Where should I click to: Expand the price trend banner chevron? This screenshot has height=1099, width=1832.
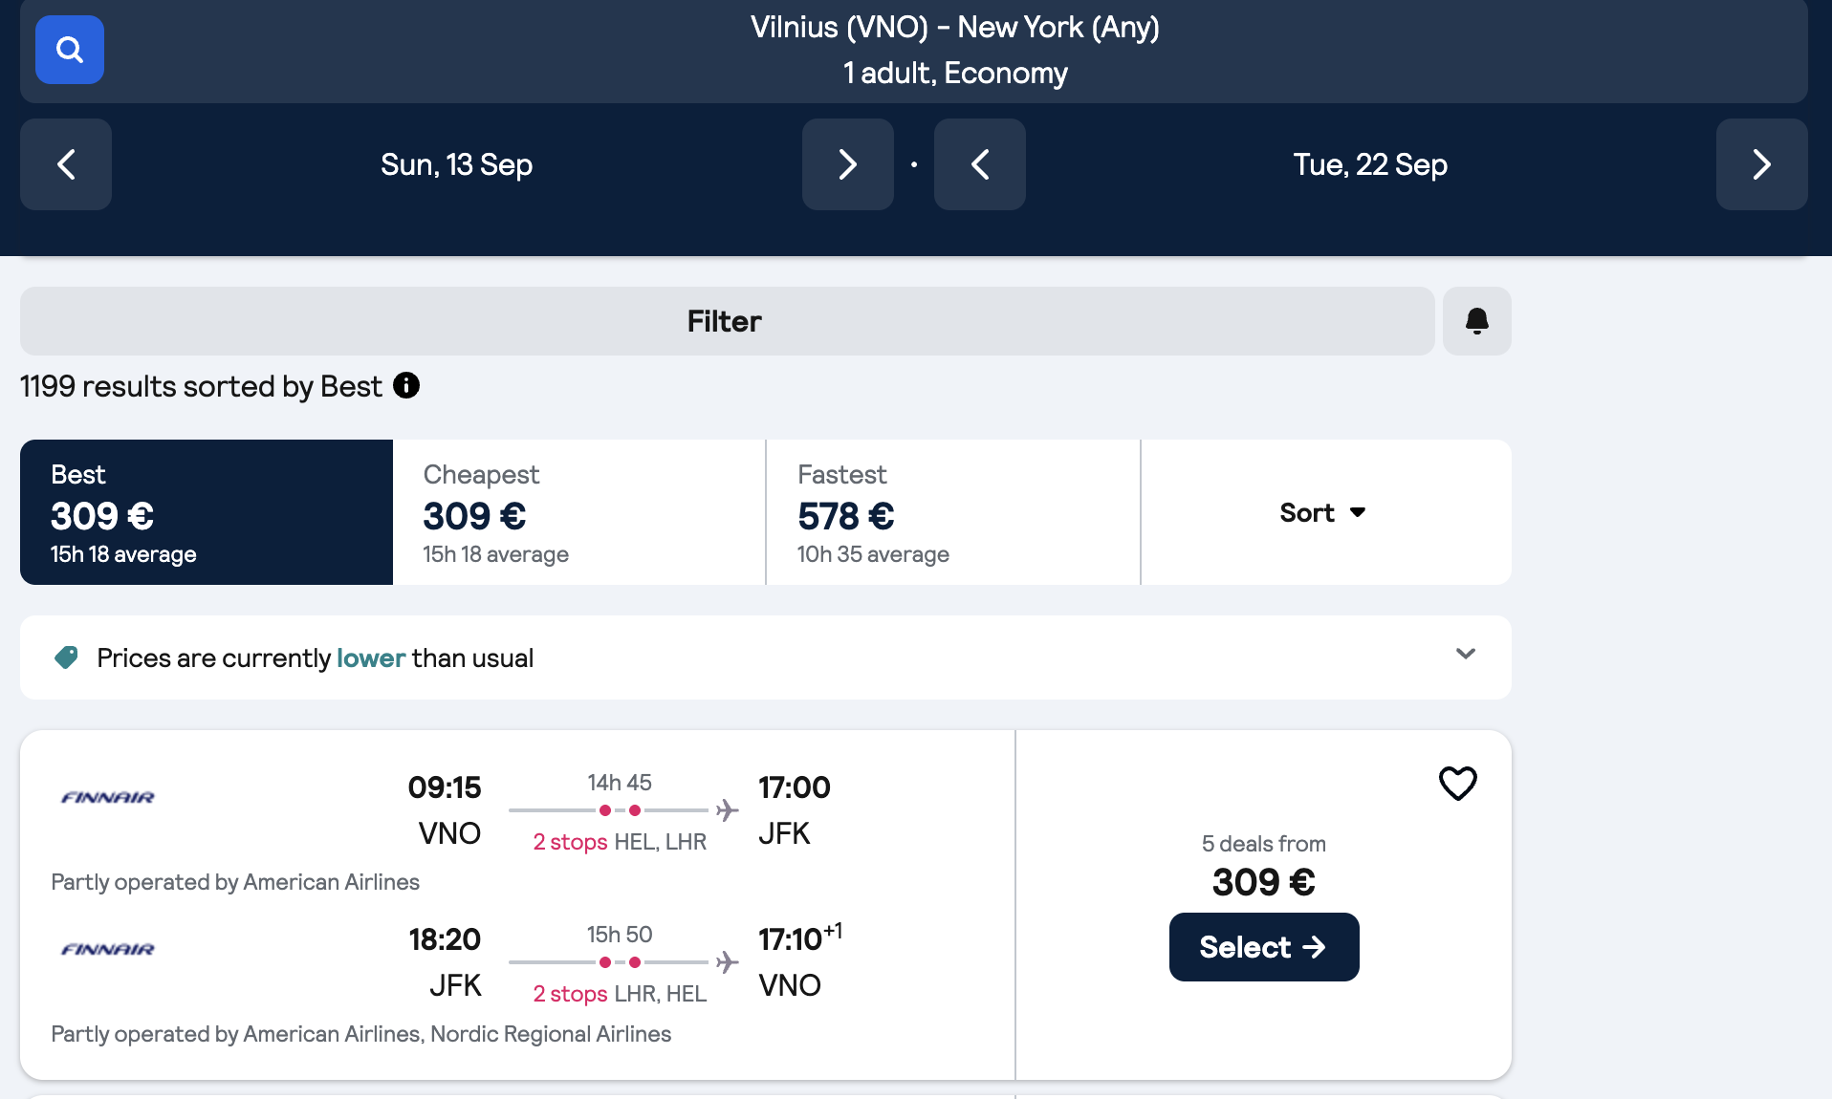tap(1465, 655)
